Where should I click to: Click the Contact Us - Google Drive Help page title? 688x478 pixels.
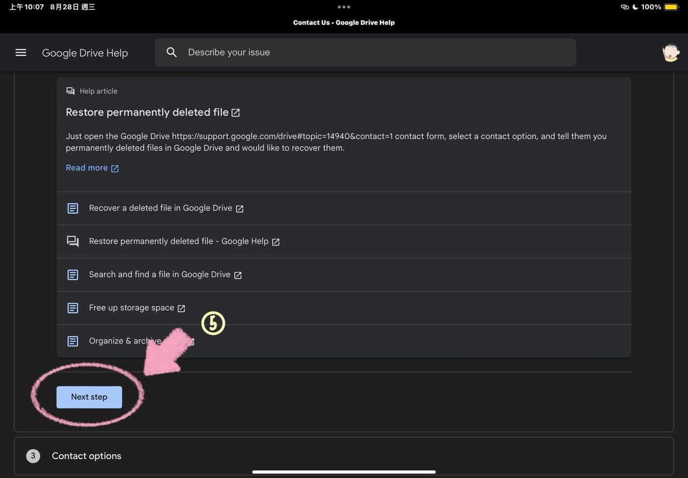pos(344,23)
